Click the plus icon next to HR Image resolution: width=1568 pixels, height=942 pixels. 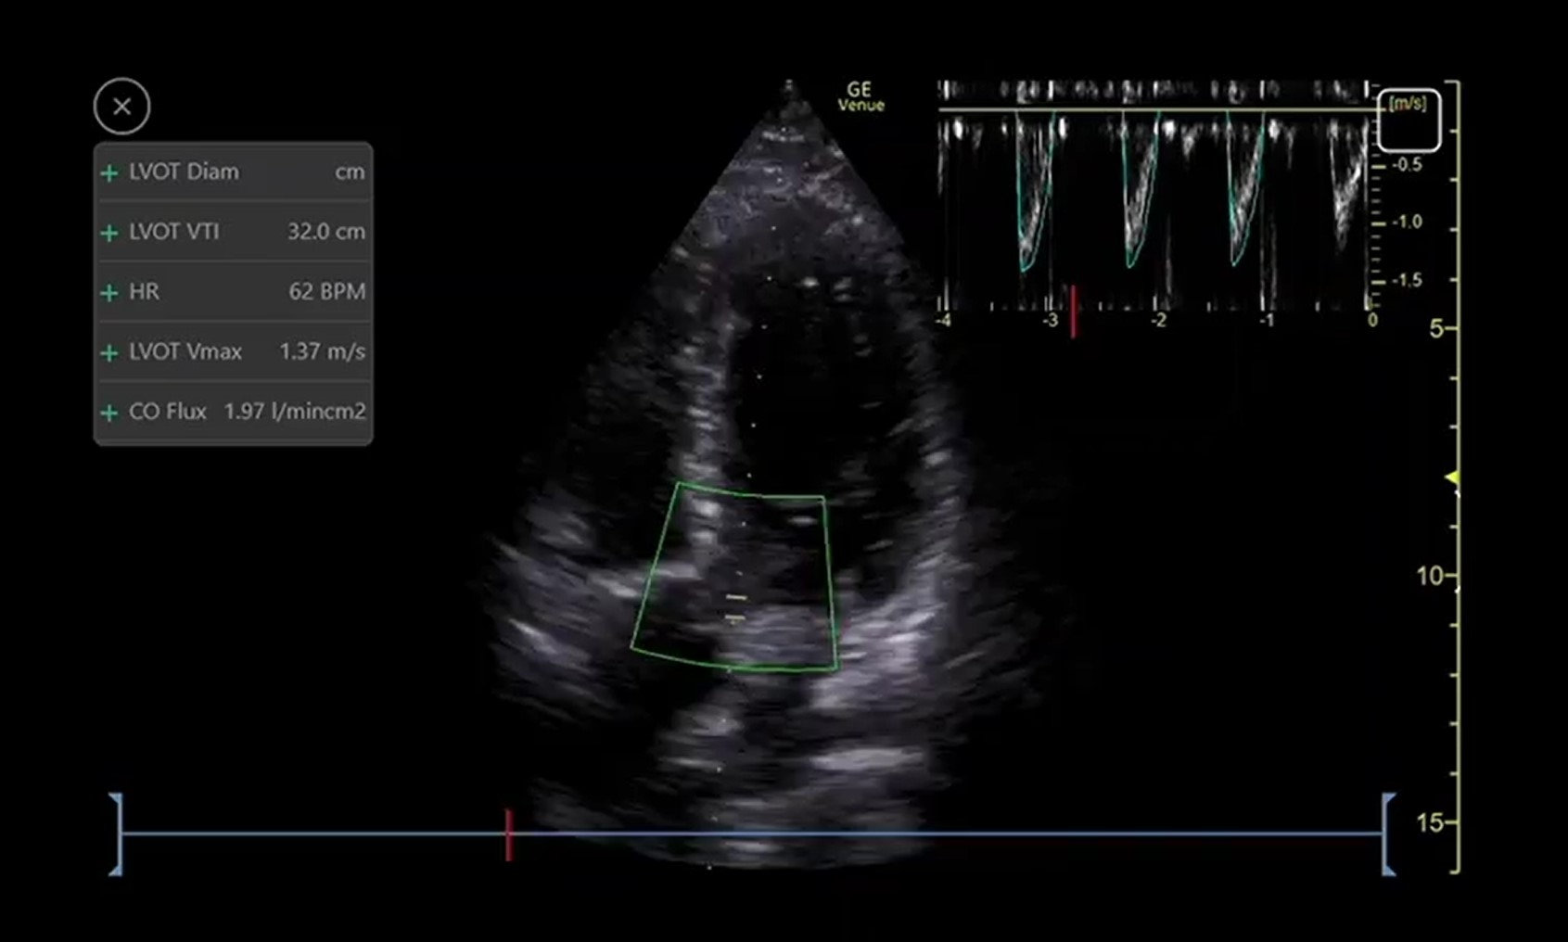tap(110, 291)
